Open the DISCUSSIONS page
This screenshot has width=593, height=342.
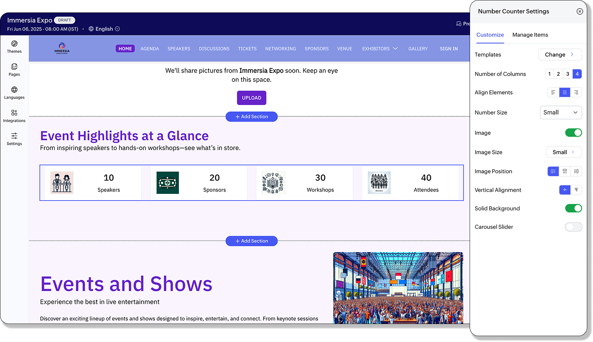[x=214, y=48]
